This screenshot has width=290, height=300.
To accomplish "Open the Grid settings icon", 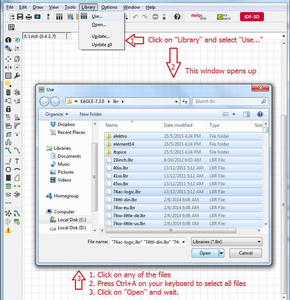I will 11,27.
